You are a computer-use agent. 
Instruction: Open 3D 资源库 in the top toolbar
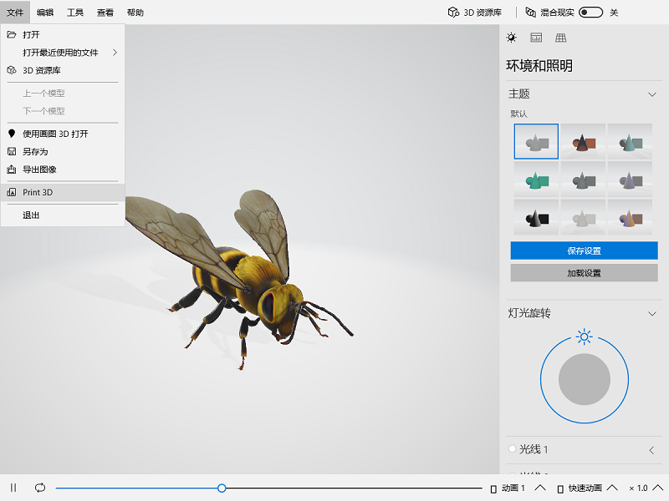point(475,13)
